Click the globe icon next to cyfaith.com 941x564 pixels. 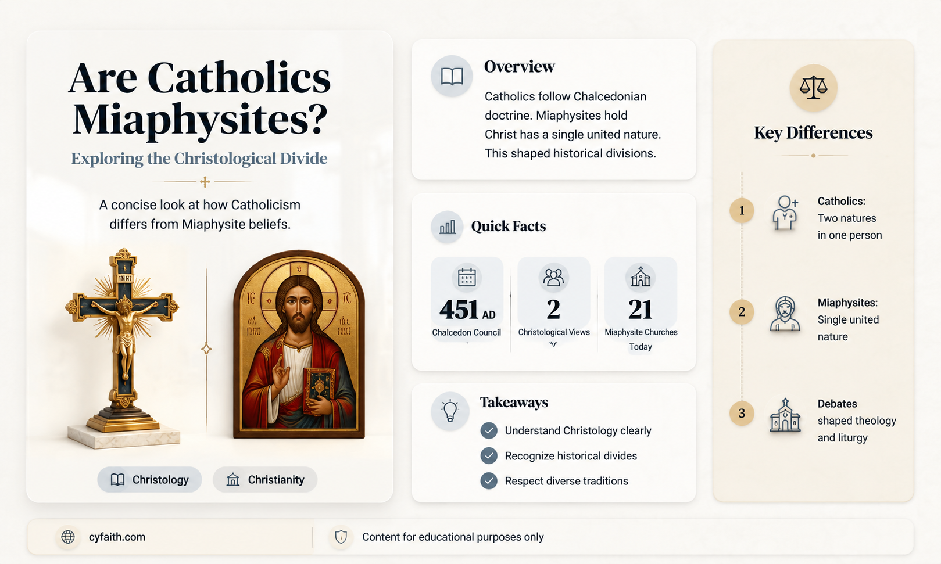tap(68, 537)
